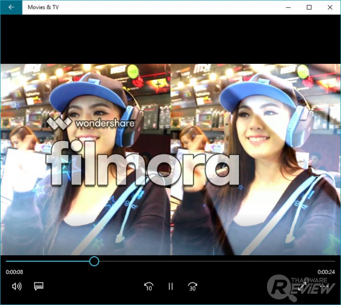Maximize the Movies & TV window
Image resolution: width=341 pixels, height=305 pixels.
coord(309,8)
